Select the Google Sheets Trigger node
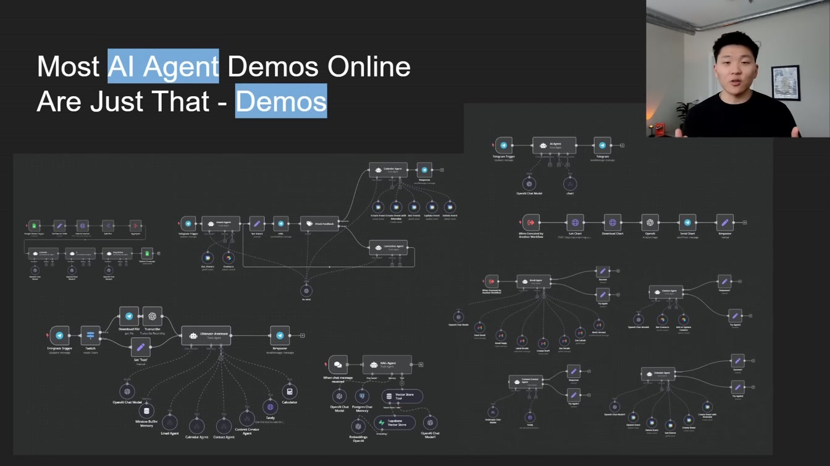The image size is (830, 466). (35, 226)
